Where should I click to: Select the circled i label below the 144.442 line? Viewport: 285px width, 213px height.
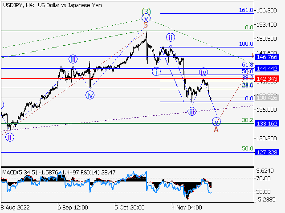[x=156, y=71]
